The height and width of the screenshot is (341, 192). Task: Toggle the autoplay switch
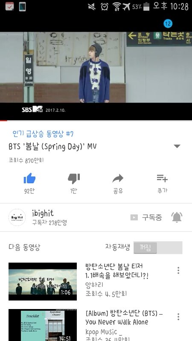[158, 248]
